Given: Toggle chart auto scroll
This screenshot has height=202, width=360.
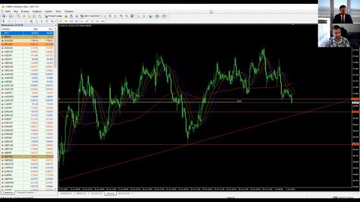Looking at the screenshot, I should click(138, 16).
